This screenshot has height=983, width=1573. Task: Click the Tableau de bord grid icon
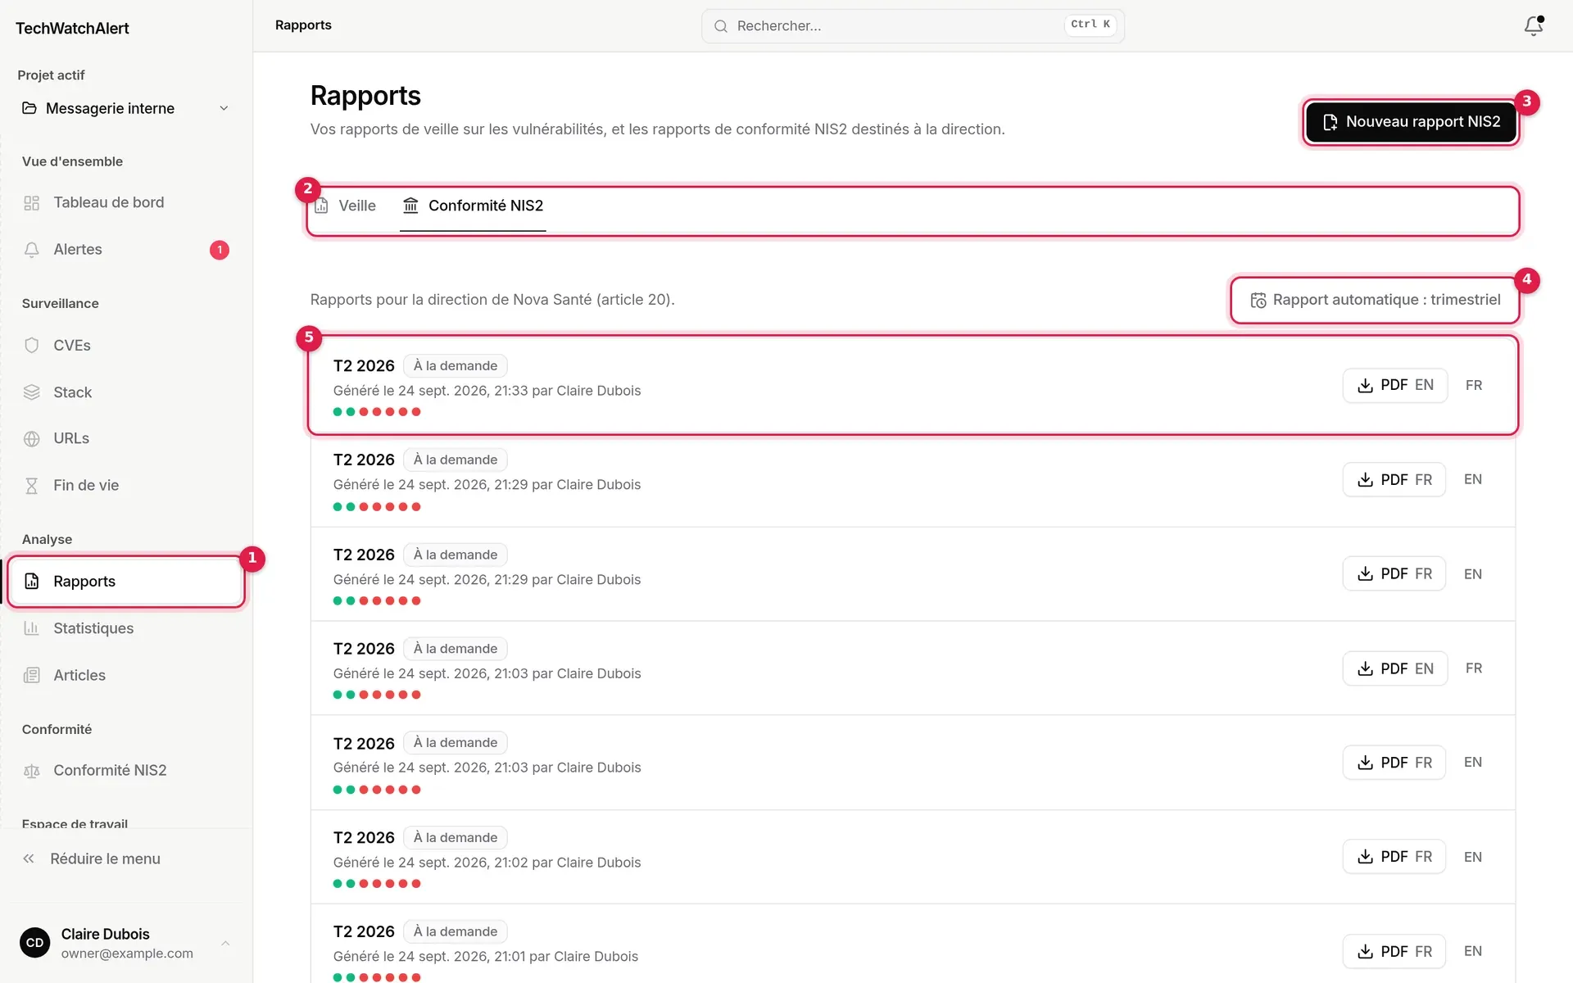click(x=32, y=203)
